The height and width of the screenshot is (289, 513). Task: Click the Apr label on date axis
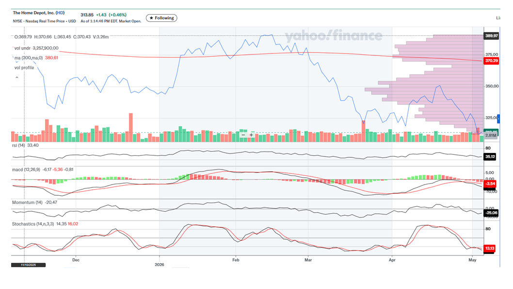pos(392,260)
